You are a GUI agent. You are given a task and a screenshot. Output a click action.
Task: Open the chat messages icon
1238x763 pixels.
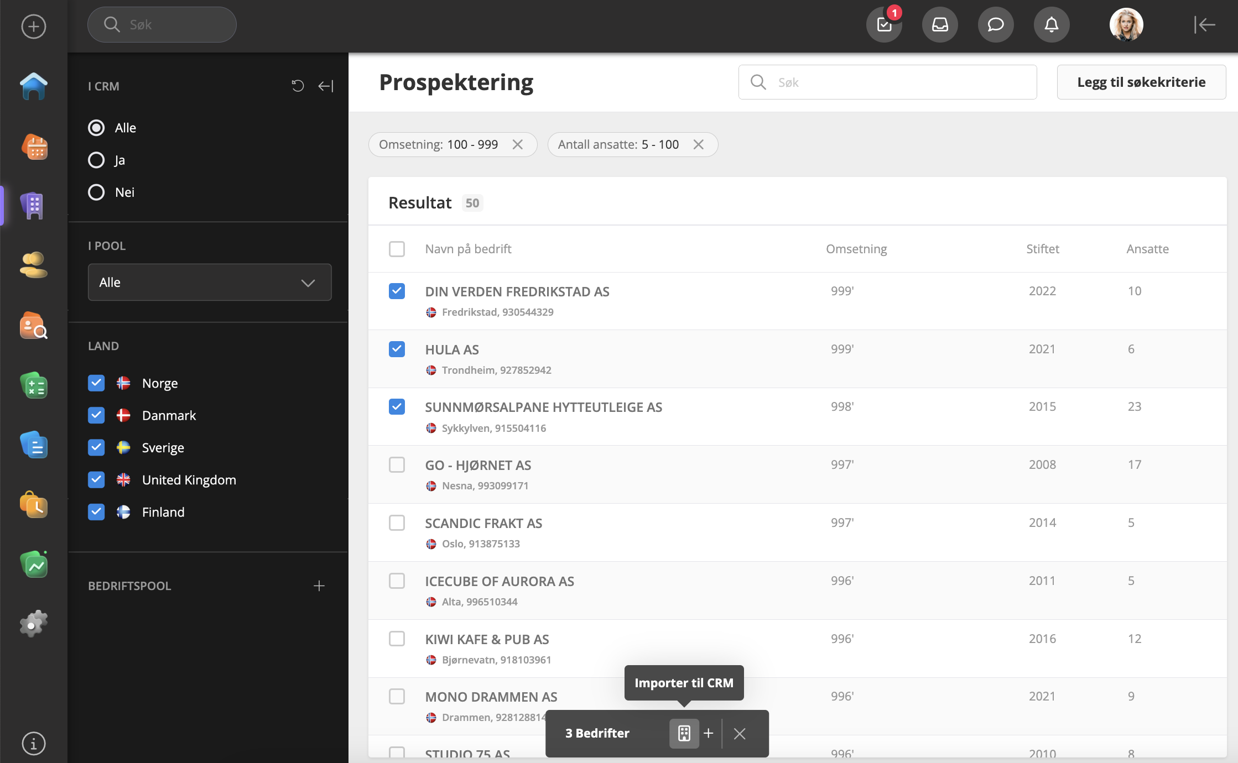(x=996, y=25)
